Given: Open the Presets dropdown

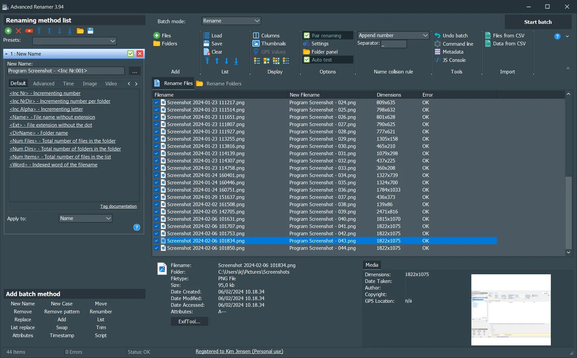Looking at the screenshot, I should pyautogui.click(x=75, y=41).
